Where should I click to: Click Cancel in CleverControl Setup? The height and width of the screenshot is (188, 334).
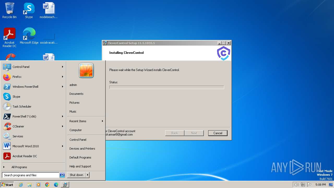(x=218, y=133)
